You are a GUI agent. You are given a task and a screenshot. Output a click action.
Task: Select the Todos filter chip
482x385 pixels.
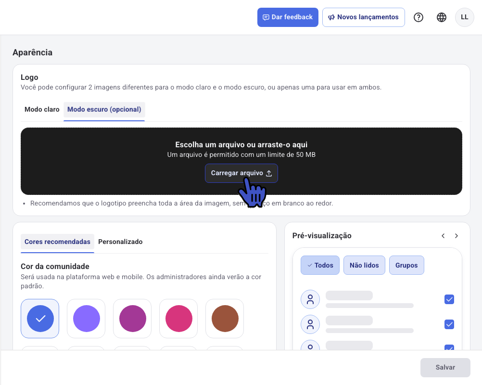point(320,265)
